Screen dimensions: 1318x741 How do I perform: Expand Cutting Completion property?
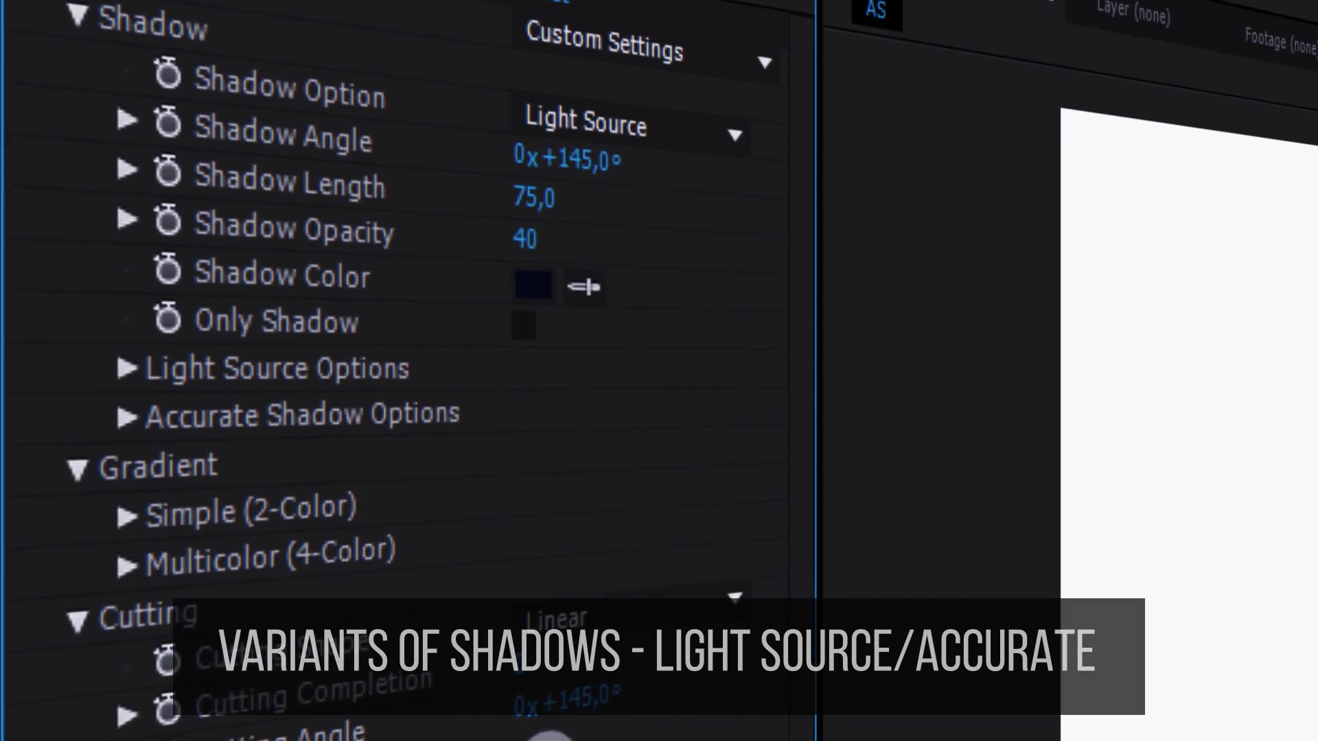[127, 716]
